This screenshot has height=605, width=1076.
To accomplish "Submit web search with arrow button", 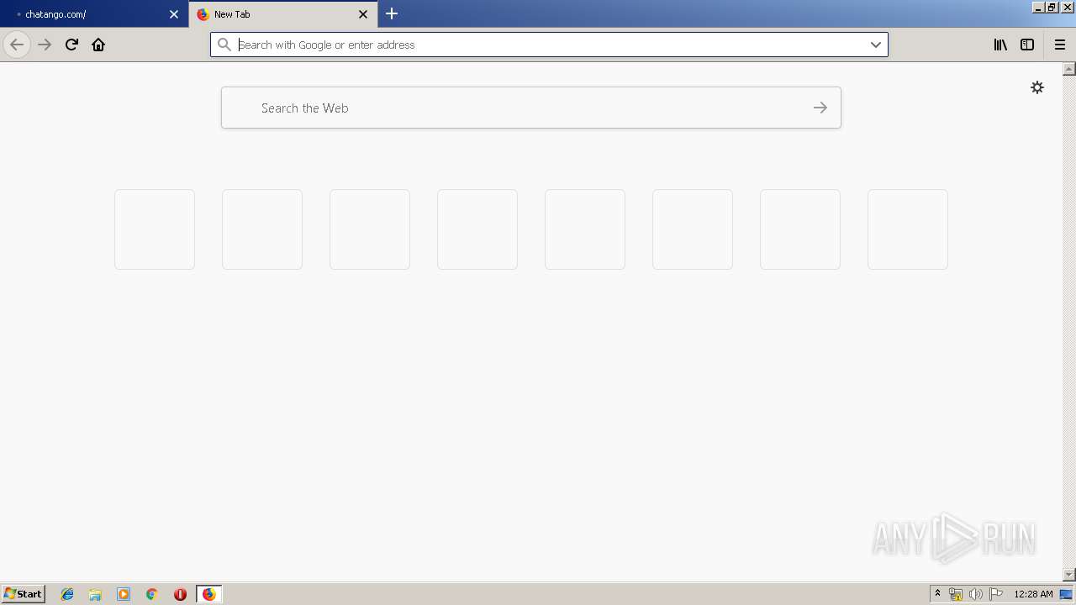I will [820, 108].
